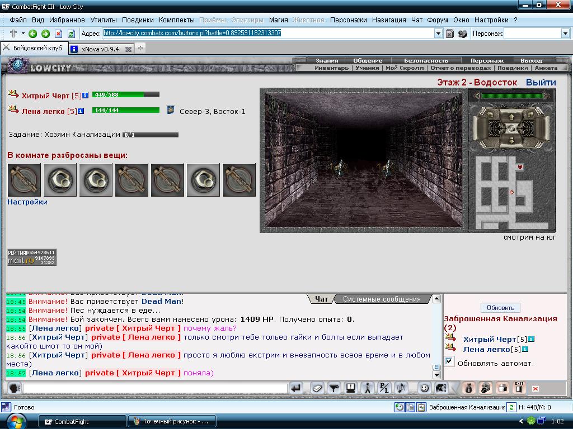Click the info icon next to Хитрый Черт
Image resolution: width=573 pixels, height=429 pixels.
coord(85,96)
